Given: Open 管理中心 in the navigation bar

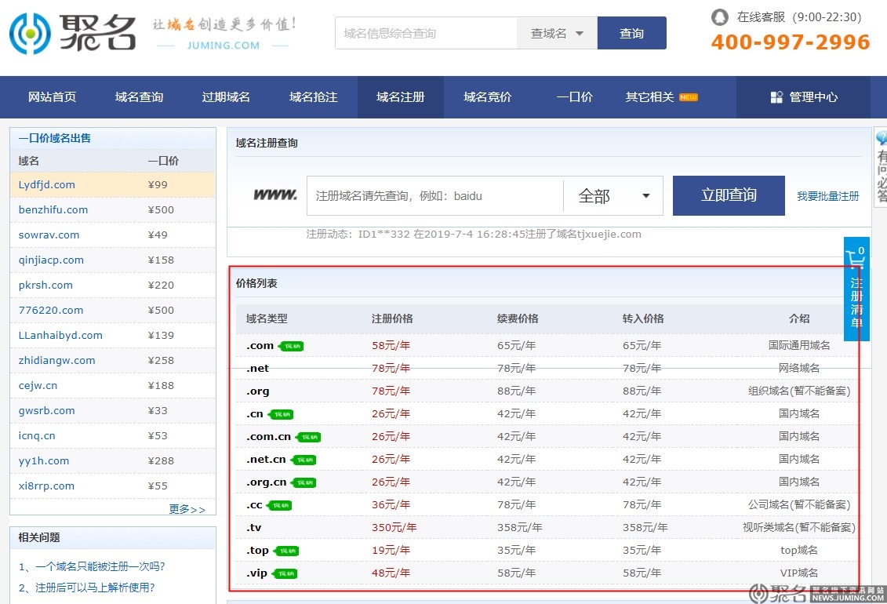Looking at the screenshot, I should click(x=803, y=97).
